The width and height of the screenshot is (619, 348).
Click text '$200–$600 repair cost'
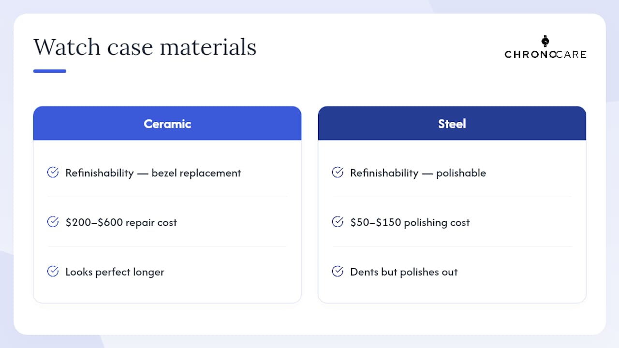pyautogui.click(x=121, y=223)
